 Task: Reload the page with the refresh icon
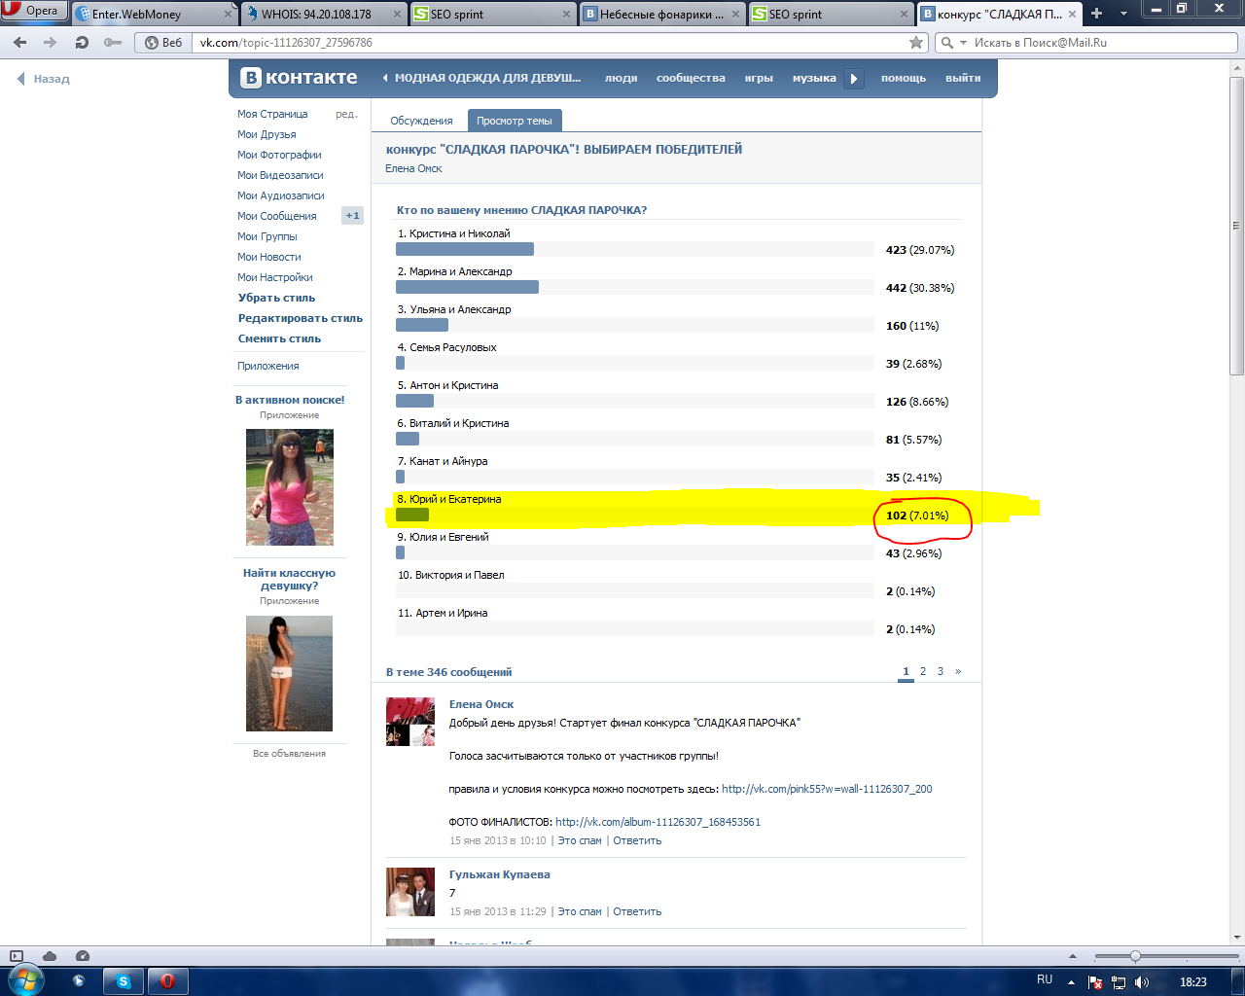pos(82,43)
